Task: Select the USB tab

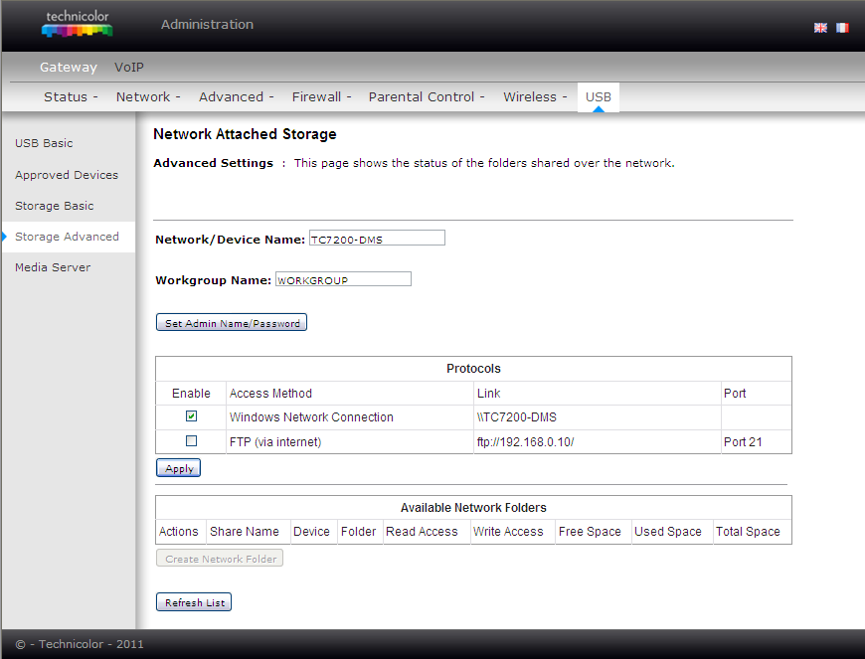Action: [599, 97]
